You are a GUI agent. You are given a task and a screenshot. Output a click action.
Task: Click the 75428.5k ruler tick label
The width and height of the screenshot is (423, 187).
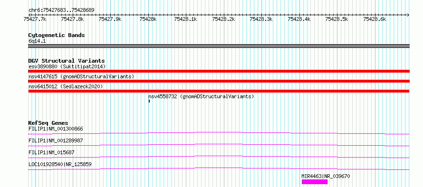[337, 19]
